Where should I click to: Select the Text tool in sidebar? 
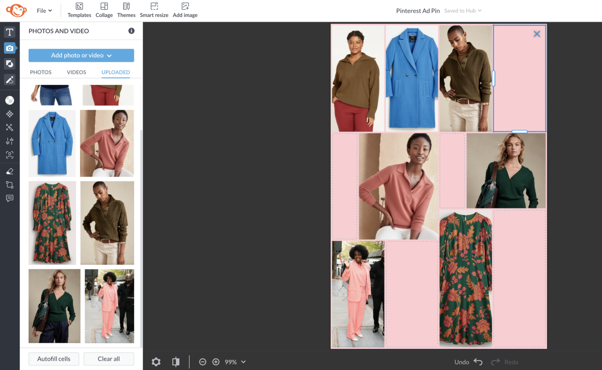(9, 32)
